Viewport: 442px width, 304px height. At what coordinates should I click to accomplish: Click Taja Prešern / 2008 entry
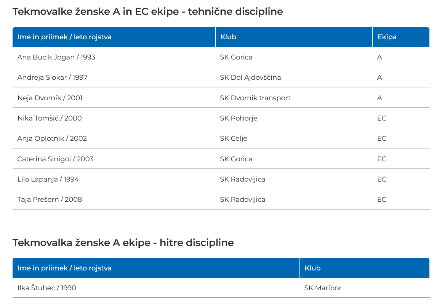click(50, 199)
